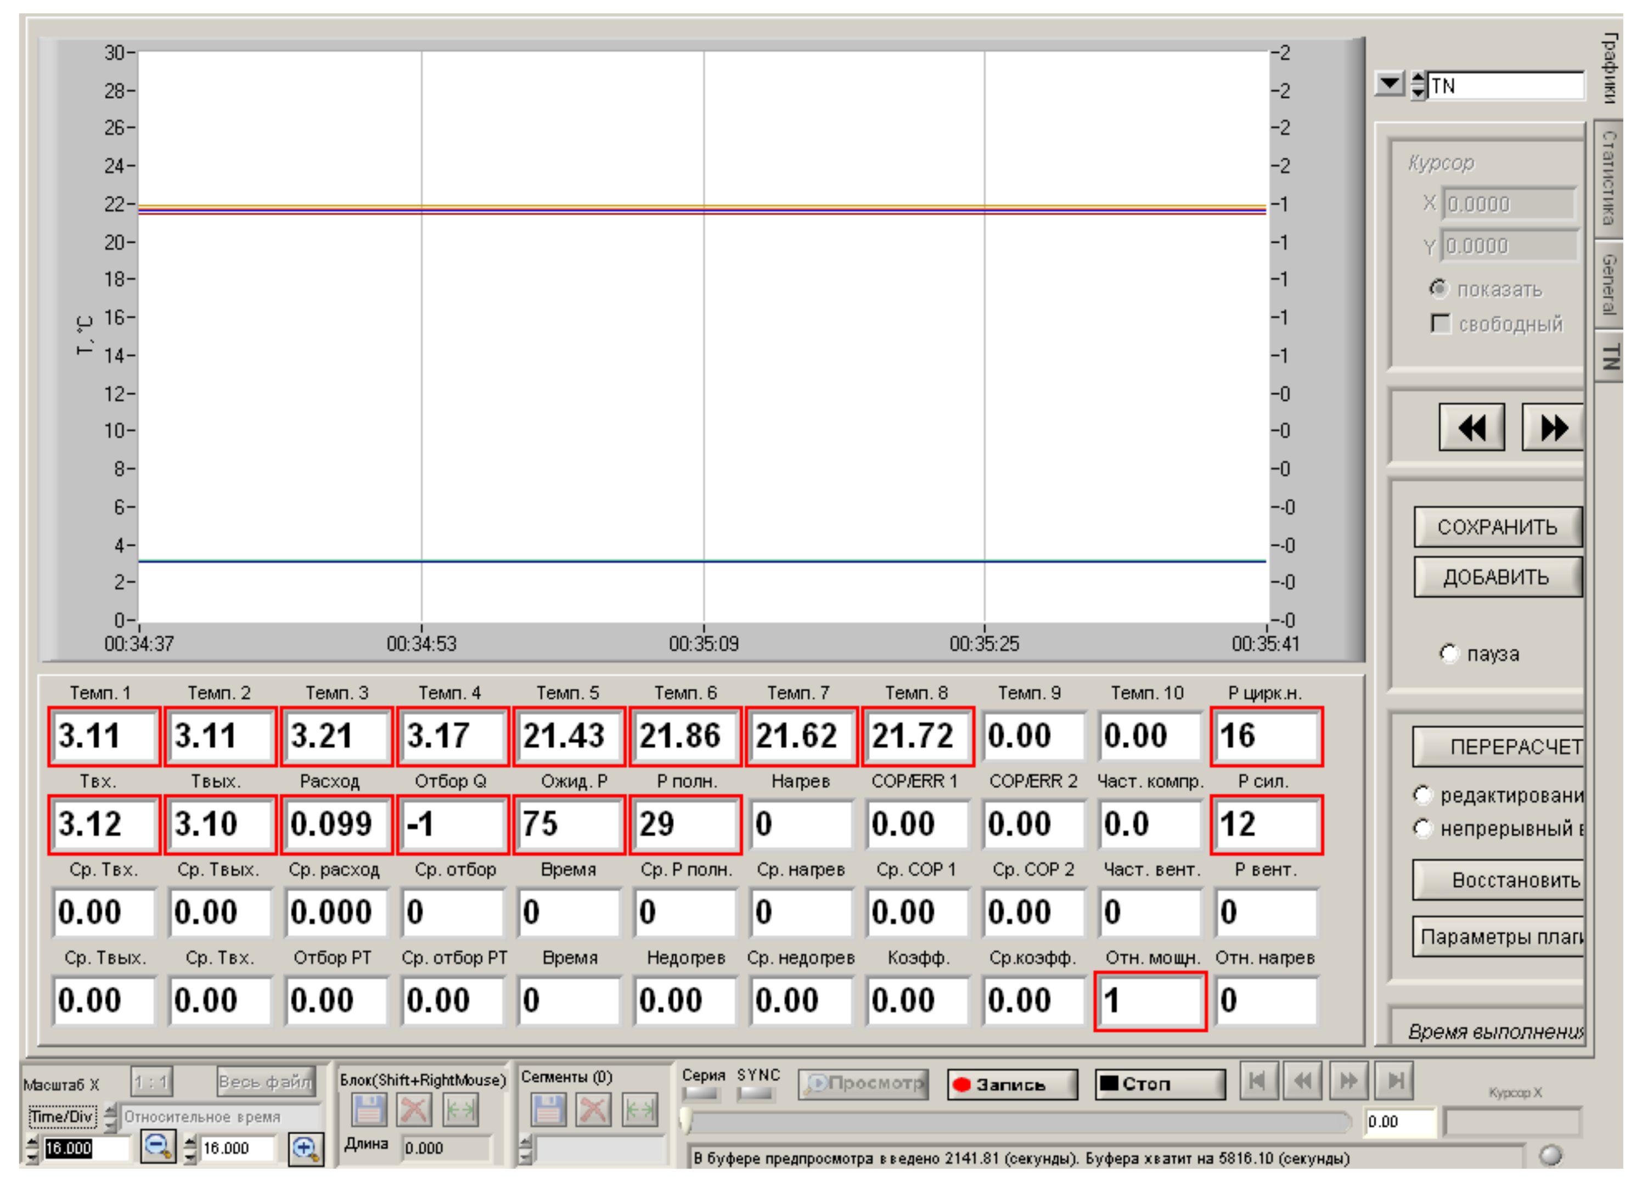Screen dimensions: 1642x1181
Task: Open the Time/Div scale mode selector
Action: pos(62,1117)
